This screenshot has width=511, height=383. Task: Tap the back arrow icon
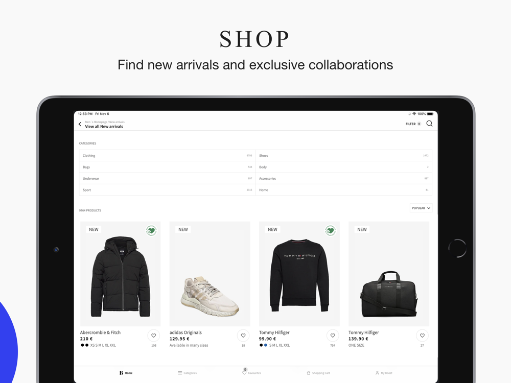point(80,124)
